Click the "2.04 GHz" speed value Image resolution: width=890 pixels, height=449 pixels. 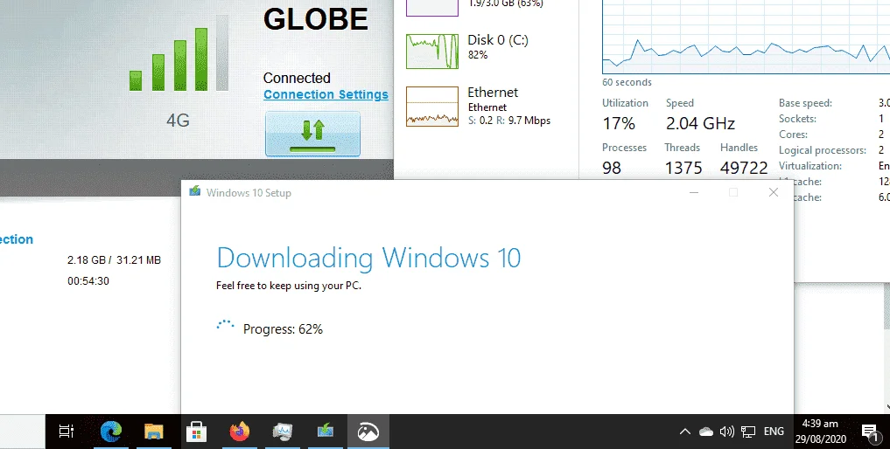pos(700,123)
